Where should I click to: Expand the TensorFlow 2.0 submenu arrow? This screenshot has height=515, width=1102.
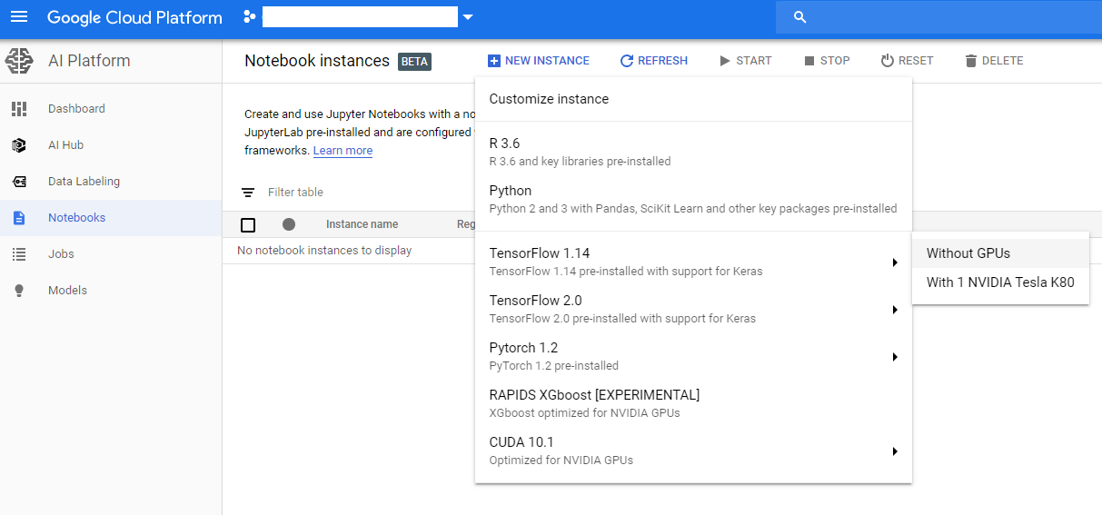[895, 310]
